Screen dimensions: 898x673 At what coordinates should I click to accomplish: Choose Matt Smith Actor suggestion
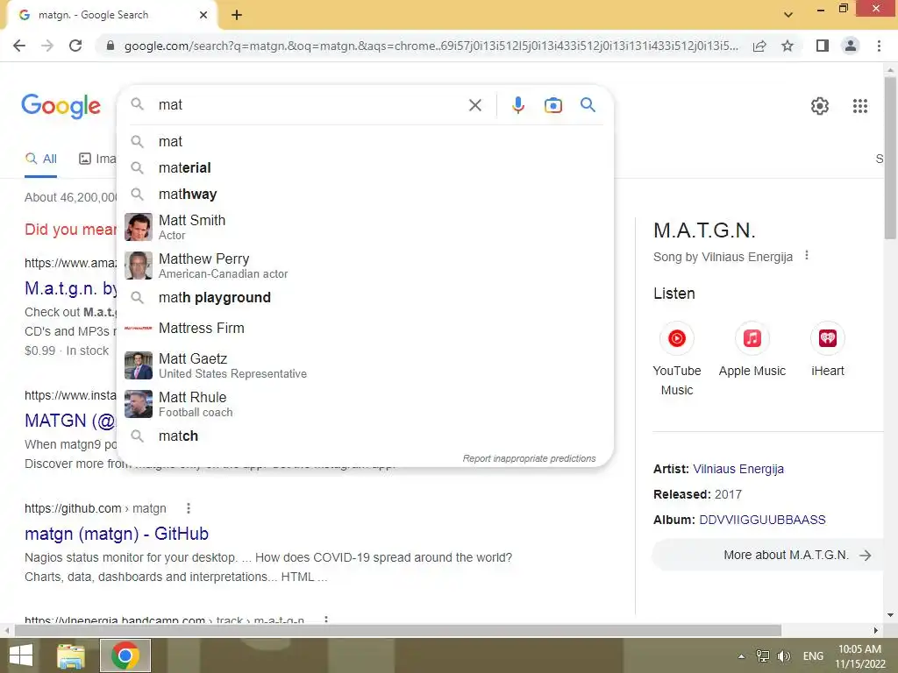tap(365, 227)
